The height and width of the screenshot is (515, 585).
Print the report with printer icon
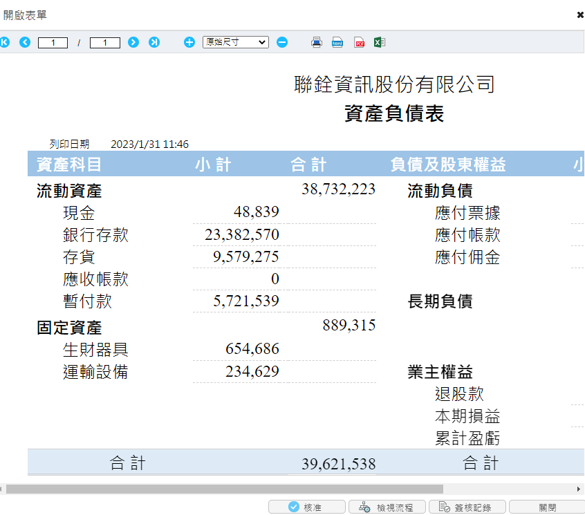(317, 42)
